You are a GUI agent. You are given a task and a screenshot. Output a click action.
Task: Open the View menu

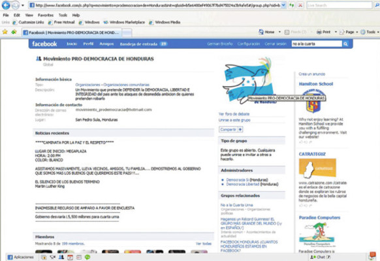tap(29, 15)
